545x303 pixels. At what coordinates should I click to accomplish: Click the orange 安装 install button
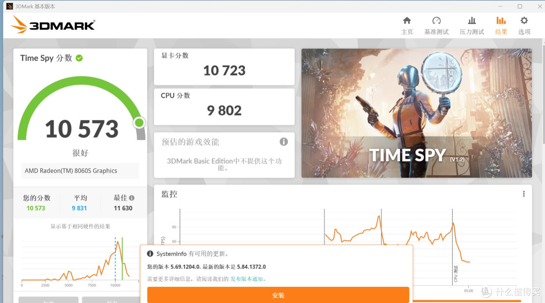[278, 295]
